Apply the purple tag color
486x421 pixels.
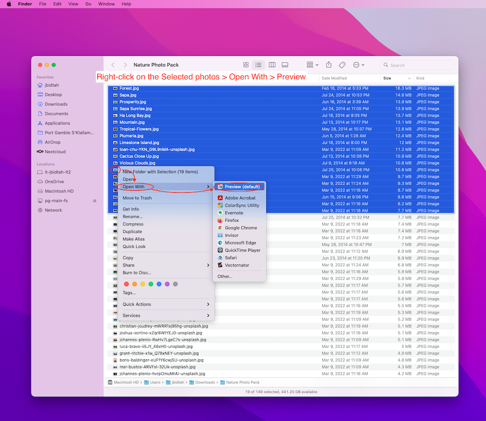[x=167, y=284]
